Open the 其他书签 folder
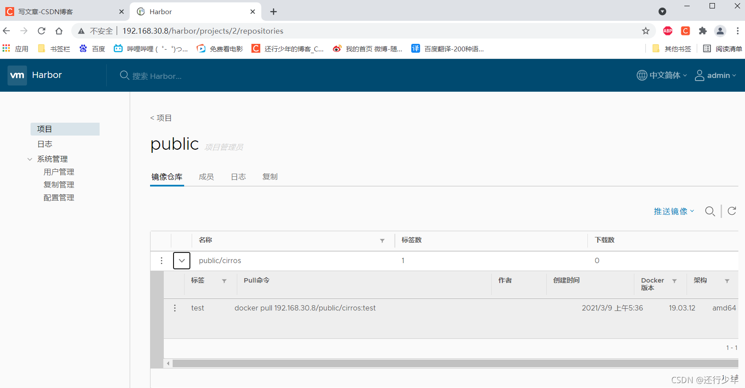 point(672,49)
